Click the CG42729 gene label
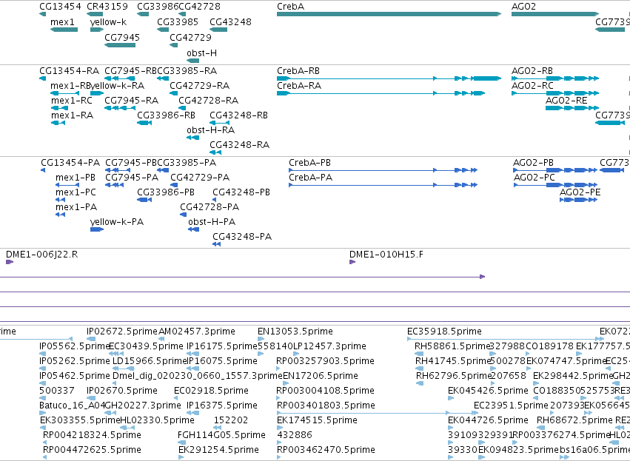 click(x=190, y=37)
